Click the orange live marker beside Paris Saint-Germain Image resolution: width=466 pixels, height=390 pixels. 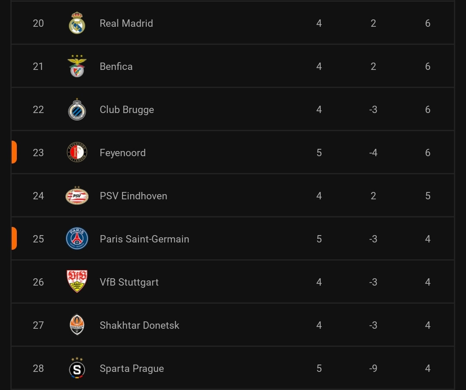14,239
